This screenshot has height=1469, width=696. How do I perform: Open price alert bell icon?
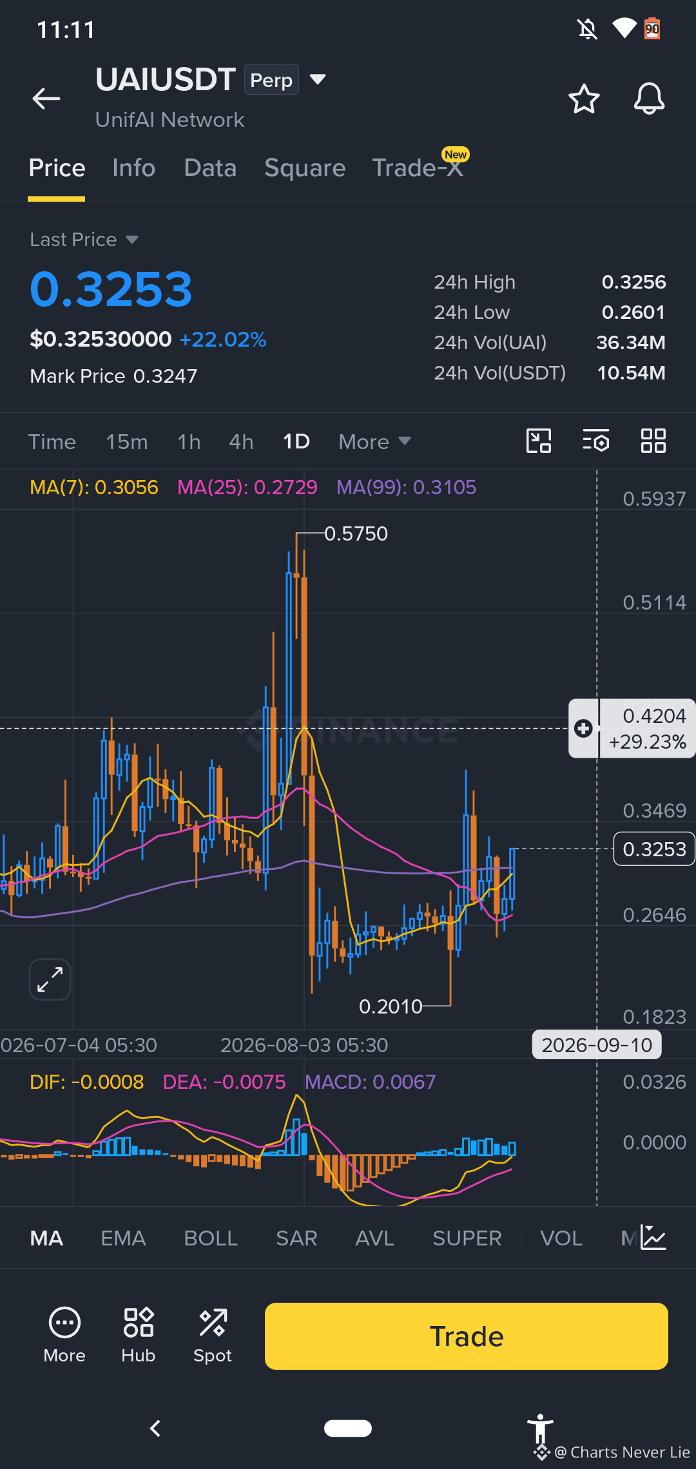pos(649,99)
